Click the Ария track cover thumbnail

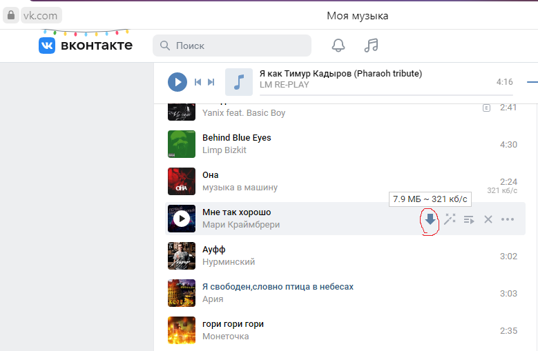point(182,293)
